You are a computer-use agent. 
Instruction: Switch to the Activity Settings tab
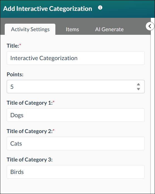(x=30, y=29)
